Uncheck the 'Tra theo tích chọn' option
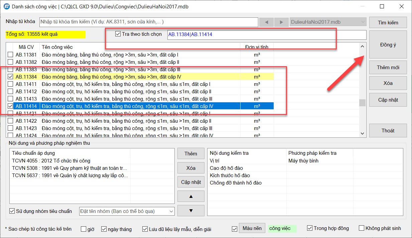Viewport: 412px width, 238px height. pyautogui.click(x=118, y=34)
